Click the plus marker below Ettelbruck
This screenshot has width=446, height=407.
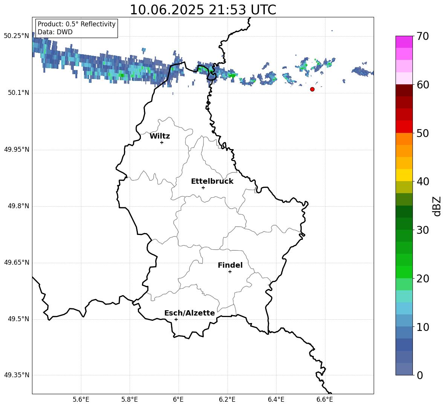click(x=203, y=187)
